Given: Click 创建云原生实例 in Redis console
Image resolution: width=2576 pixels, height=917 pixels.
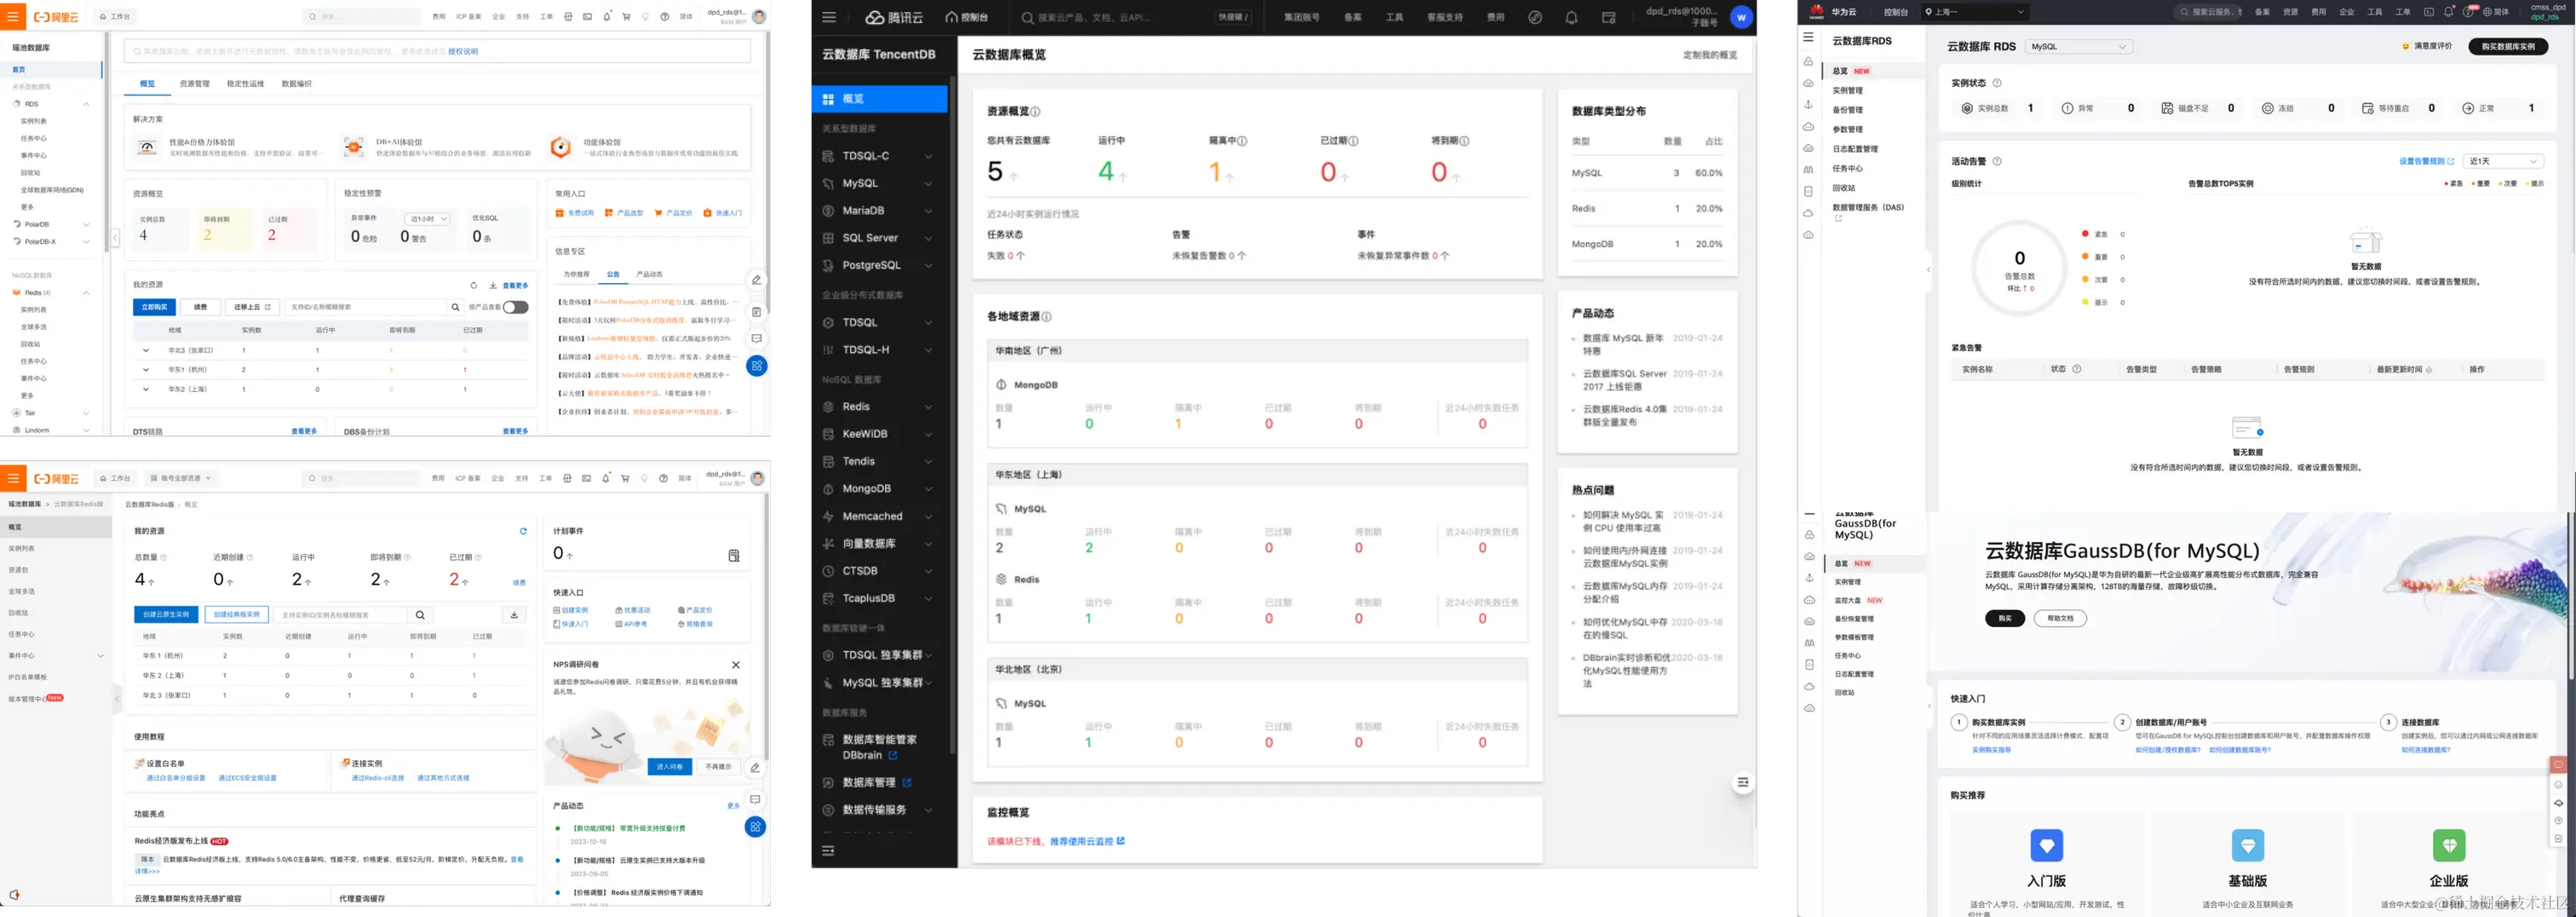Looking at the screenshot, I should point(166,614).
